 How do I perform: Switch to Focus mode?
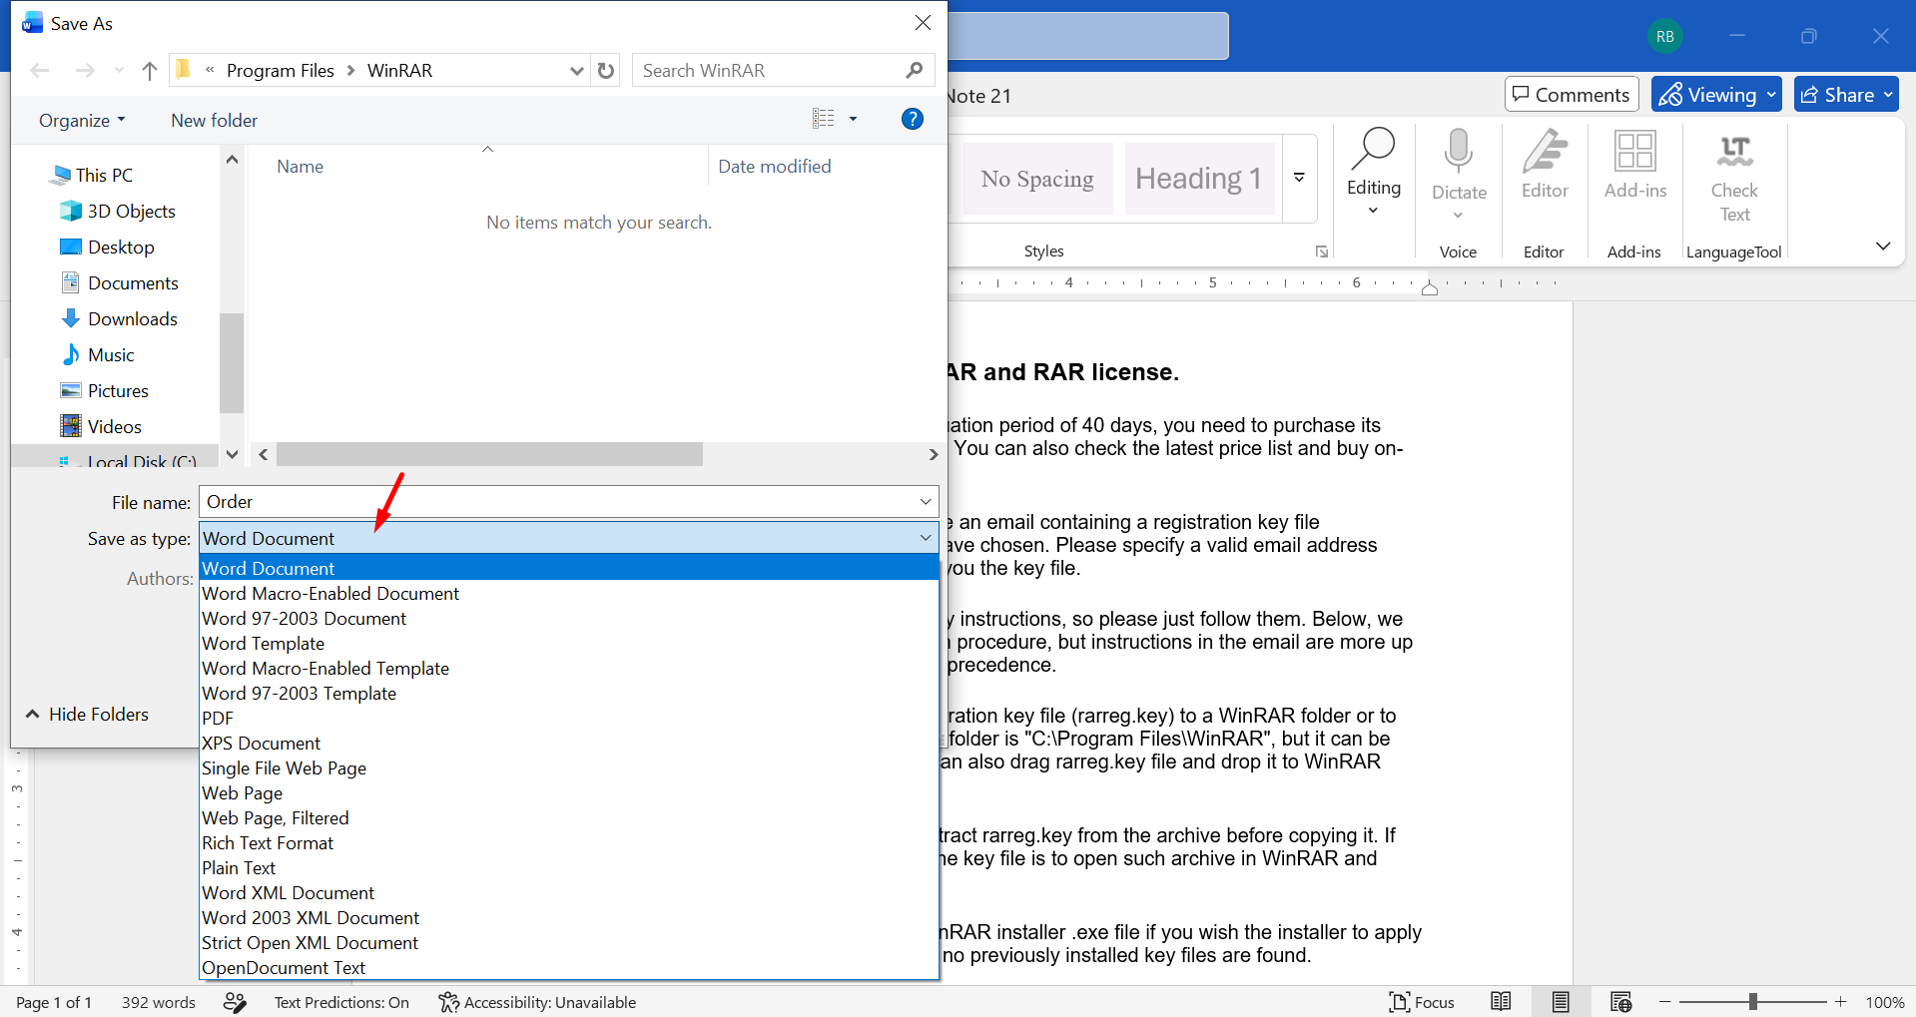(1422, 1002)
